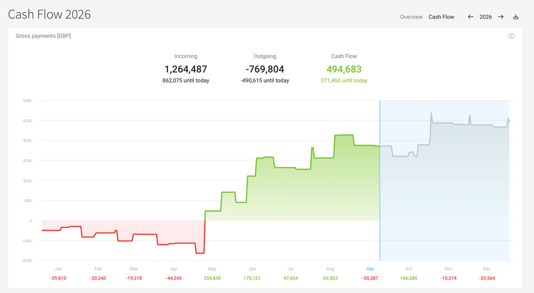Select the Jan month label
This screenshot has height=293, width=534.
[x=58, y=269]
